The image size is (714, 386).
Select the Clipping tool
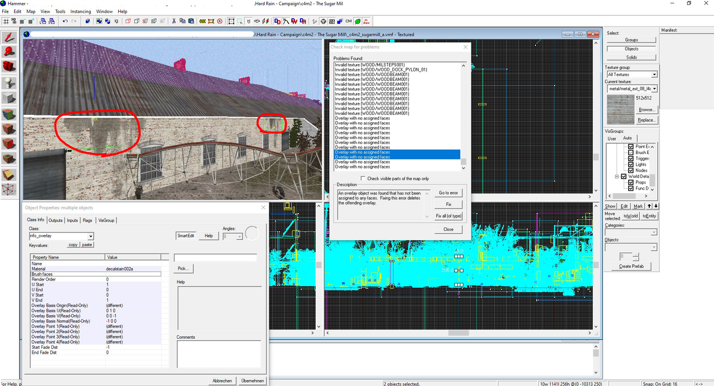coord(9,174)
